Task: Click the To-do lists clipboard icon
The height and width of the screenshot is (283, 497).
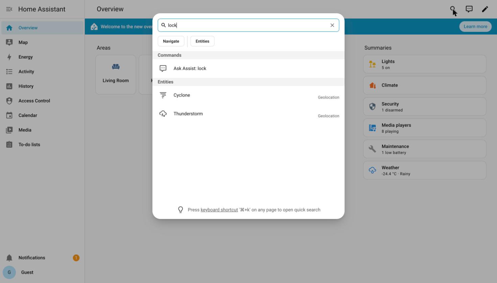Action: click(9, 144)
